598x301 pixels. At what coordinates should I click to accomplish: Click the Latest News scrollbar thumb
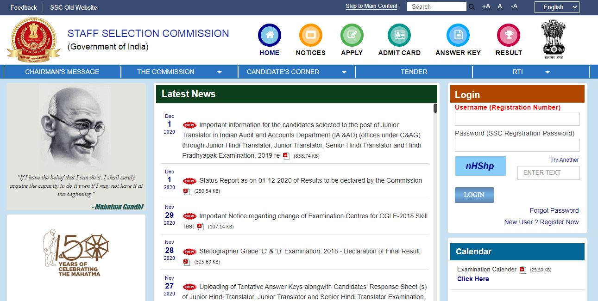pyautogui.click(x=435, y=109)
